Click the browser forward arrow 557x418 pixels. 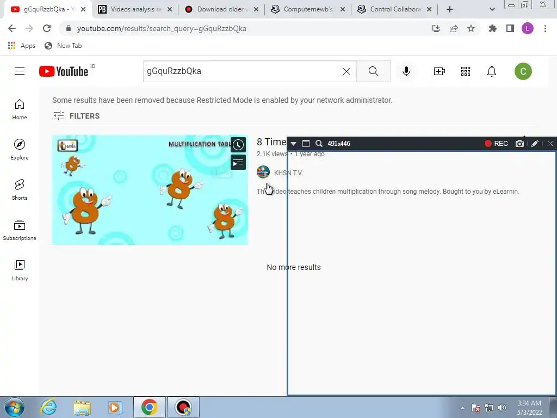[x=29, y=28]
